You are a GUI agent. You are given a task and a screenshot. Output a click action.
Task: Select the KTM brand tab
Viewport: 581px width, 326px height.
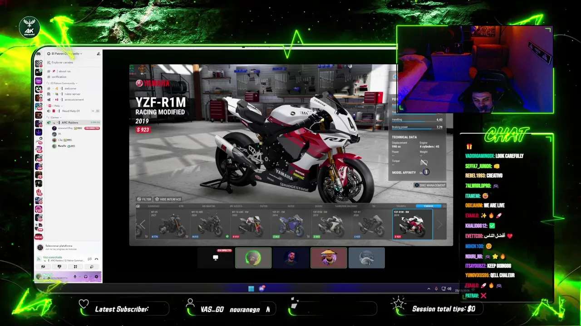181,206
